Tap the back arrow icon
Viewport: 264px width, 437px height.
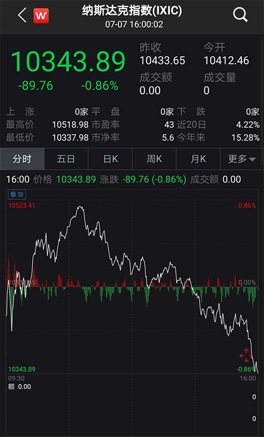[x=22, y=15]
